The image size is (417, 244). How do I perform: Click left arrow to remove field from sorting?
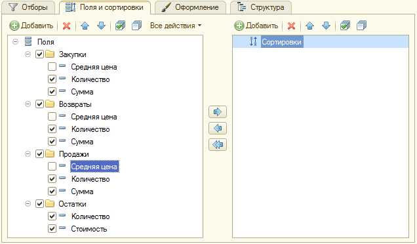[218, 129]
